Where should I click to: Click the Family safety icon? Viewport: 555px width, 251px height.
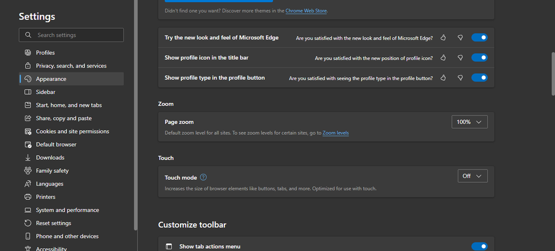pos(28,170)
